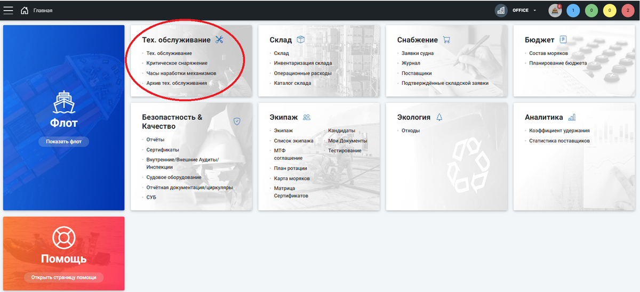Open the Внутренние/Внешние Аудиты/Инспекции link
640x292 pixels.
pos(183,164)
